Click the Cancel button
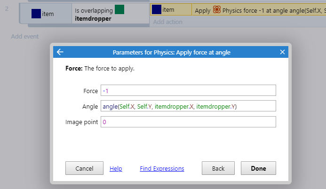 coord(84,168)
